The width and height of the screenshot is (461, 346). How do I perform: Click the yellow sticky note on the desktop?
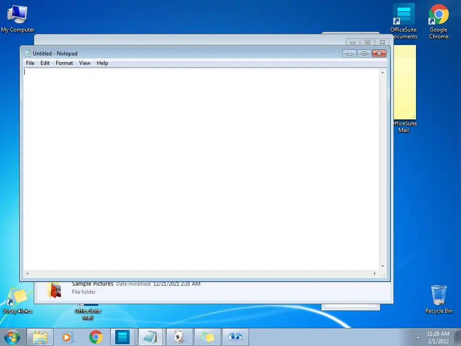(x=405, y=82)
